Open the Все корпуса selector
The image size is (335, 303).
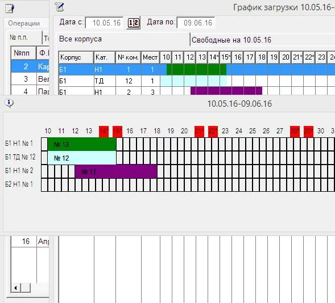[123, 39]
